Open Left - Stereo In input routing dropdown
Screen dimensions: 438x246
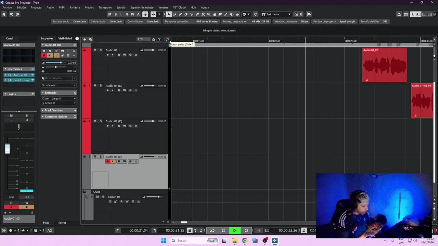[x=59, y=99]
